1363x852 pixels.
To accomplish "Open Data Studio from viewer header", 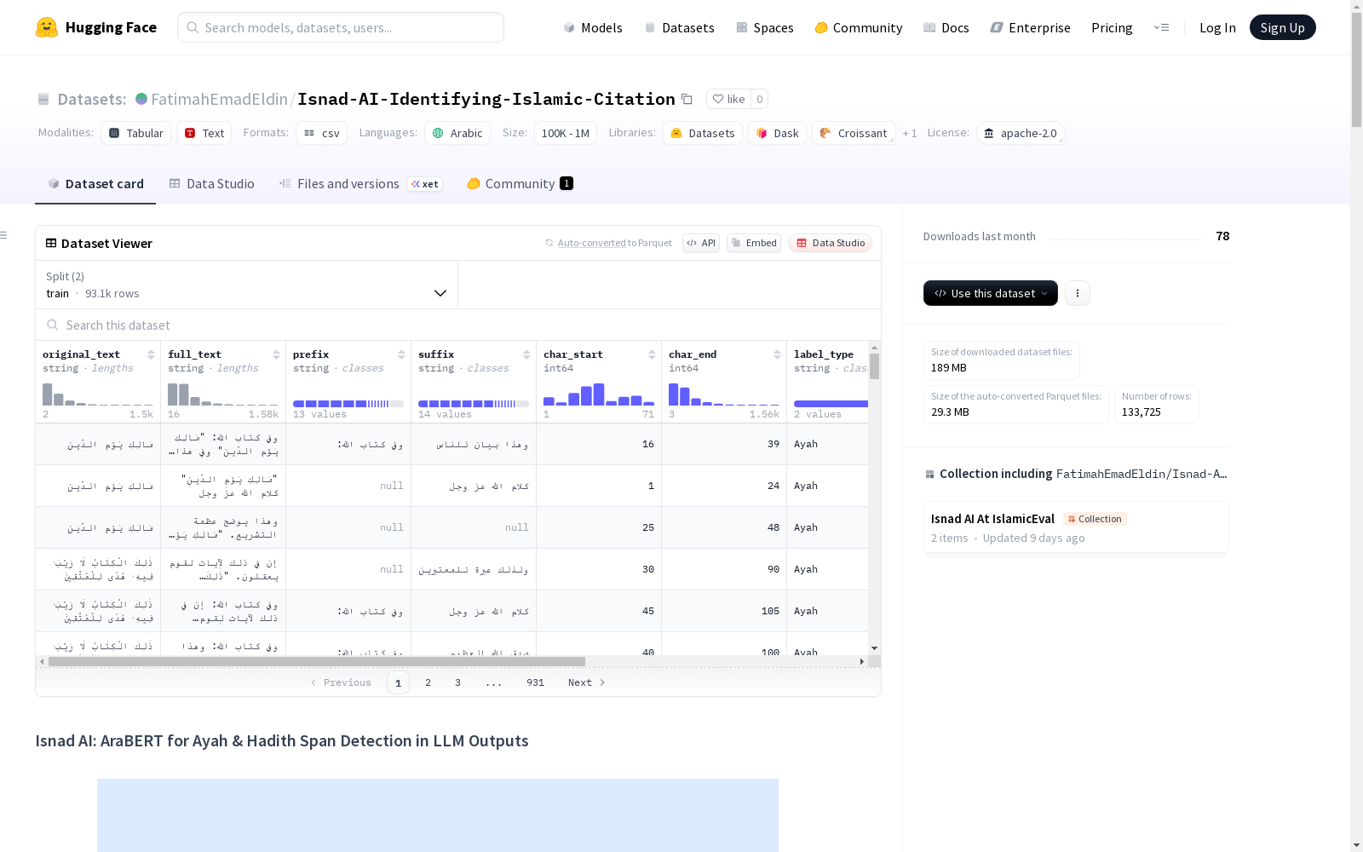I will click(x=831, y=243).
